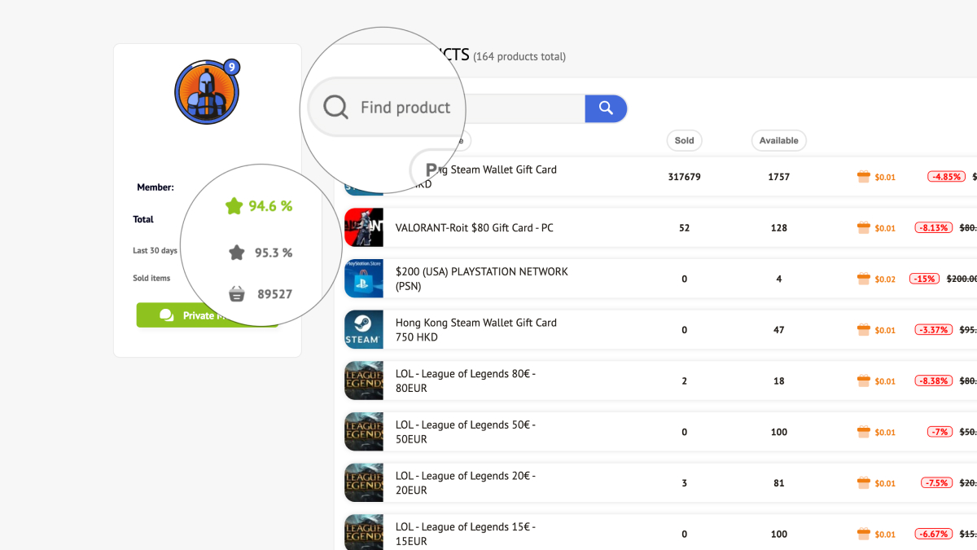Open the League of Legends 50€ thumbnail
Screen dimensions: 977x550
tap(364, 432)
